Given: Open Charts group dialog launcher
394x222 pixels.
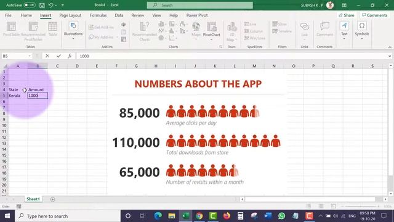Looking at the screenshot, I should 220,47.
